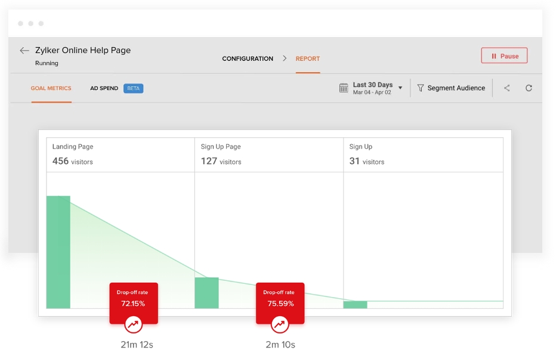Click the Landing Page green funnel bar
Screen dimensions: 556x362
[58, 252]
